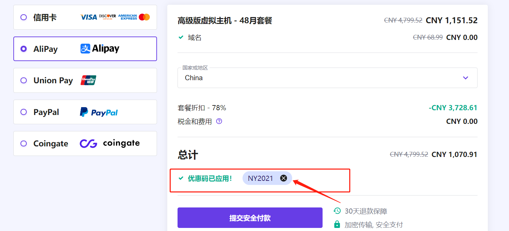The image size is (509, 231).
Task: Click the encrypted payment lock icon
Action: click(337, 225)
